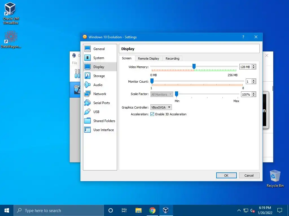Open the network status tray icon

[246, 210]
